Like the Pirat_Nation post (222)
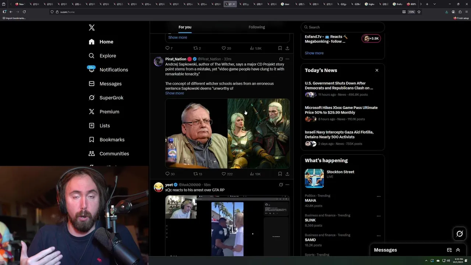Image resolution: width=471 pixels, height=265 pixels. click(227, 174)
